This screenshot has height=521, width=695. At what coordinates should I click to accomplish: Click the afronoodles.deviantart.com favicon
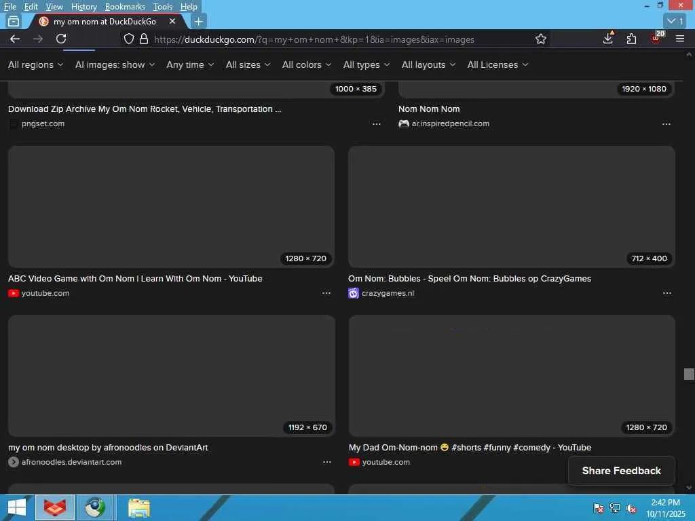click(14, 462)
